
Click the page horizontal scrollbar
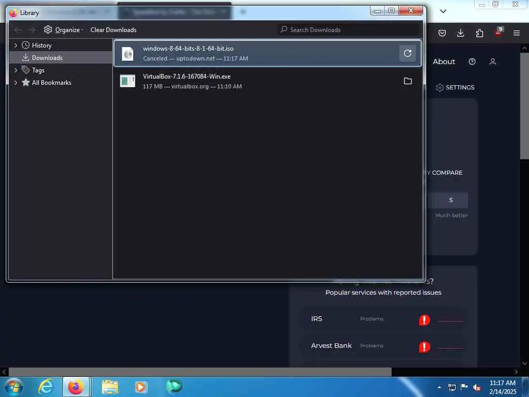coord(200,372)
